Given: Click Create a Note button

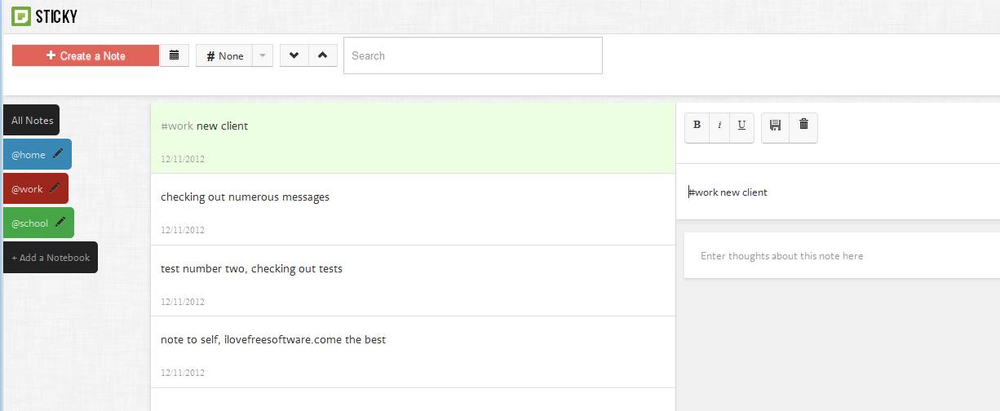Looking at the screenshot, I should tap(86, 55).
